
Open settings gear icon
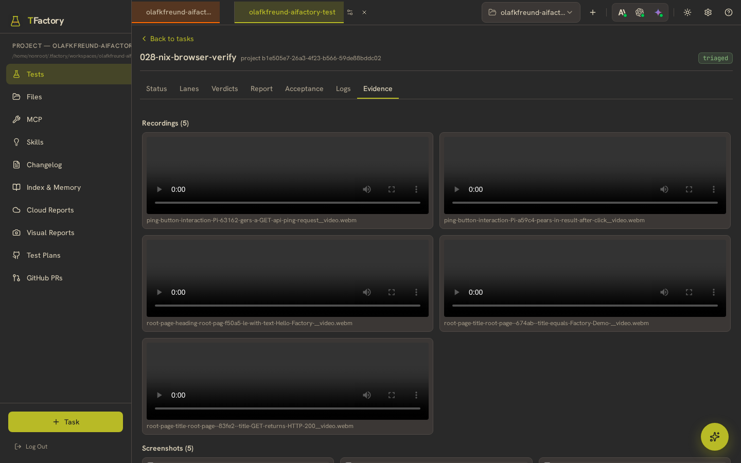coord(708,12)
